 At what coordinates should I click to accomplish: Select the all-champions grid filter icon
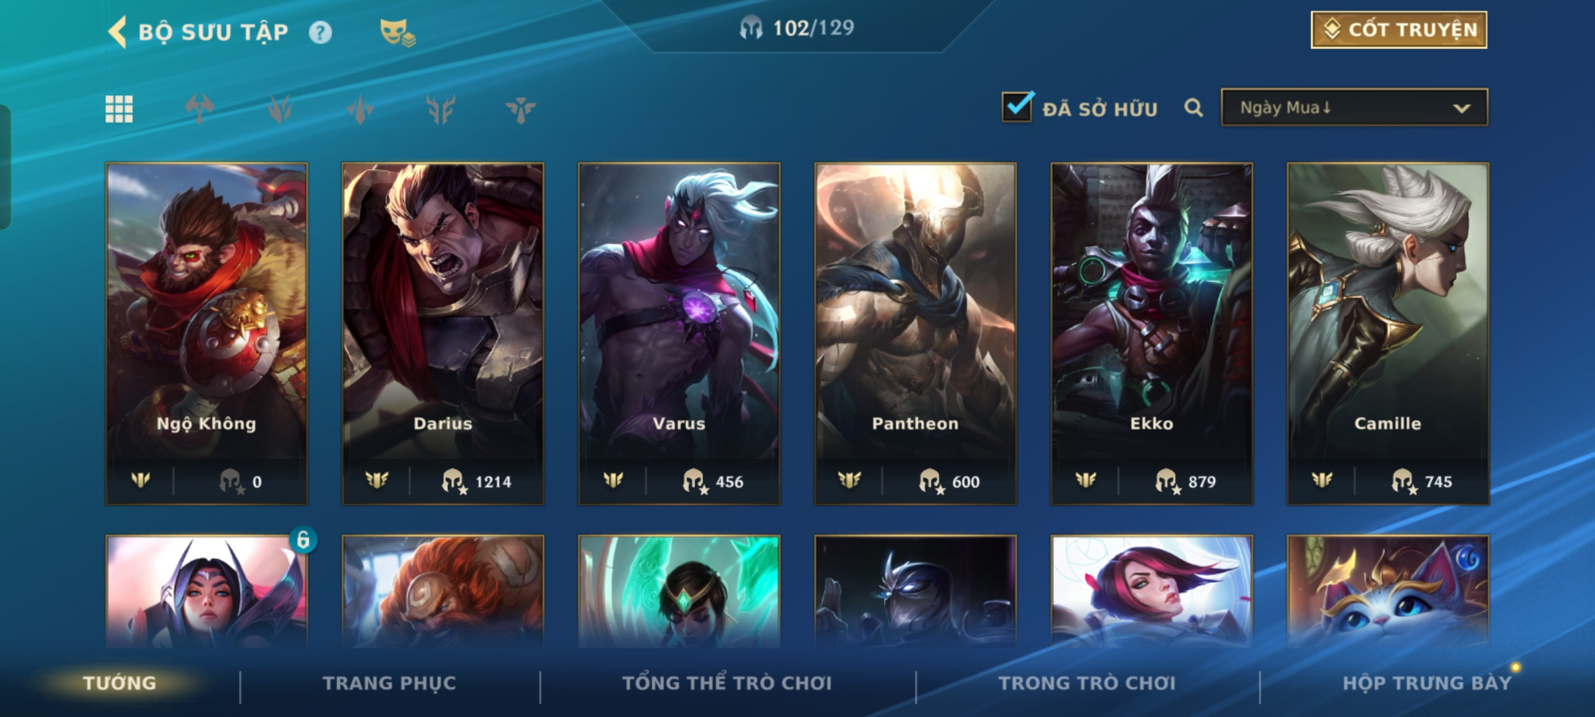[119, 109]
